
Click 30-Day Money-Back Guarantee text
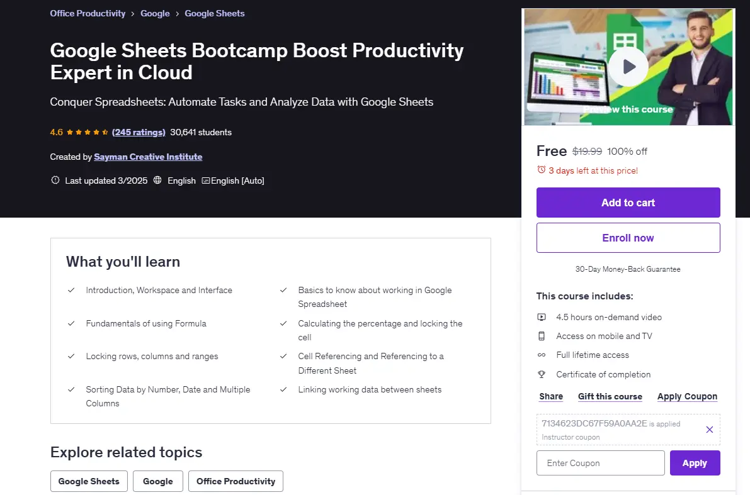click(x=628, y=269)
